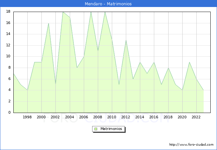Viewport: 217px width, 150px height.
Task: Click the 2021 peak at 9 marriages
Action: click(x=189, y=62)
